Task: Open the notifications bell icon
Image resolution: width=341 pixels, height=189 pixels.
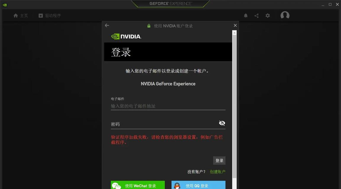Action: tap(246, 16)
